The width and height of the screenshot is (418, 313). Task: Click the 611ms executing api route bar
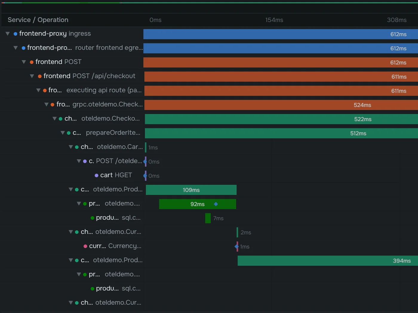click(x=281, y=91)
